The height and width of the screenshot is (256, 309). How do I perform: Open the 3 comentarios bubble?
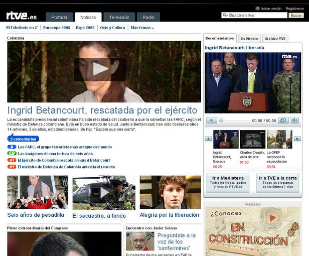23,139
